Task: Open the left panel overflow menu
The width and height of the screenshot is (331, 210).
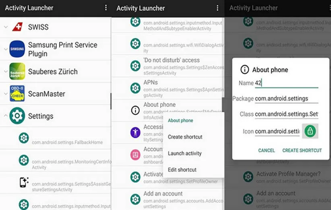Action: pyautogui.click(x=106, y=8)
